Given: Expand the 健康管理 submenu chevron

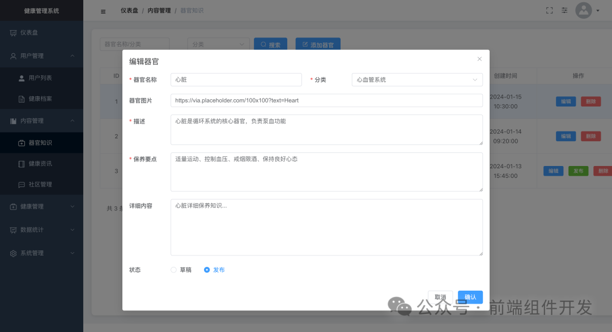Looking at the screenshot, I should click(71, 207).
